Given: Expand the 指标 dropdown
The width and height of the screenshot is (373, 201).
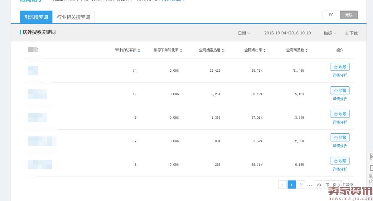Looking at the screenshot, I should pyautogui.click(x=330, y=33).
